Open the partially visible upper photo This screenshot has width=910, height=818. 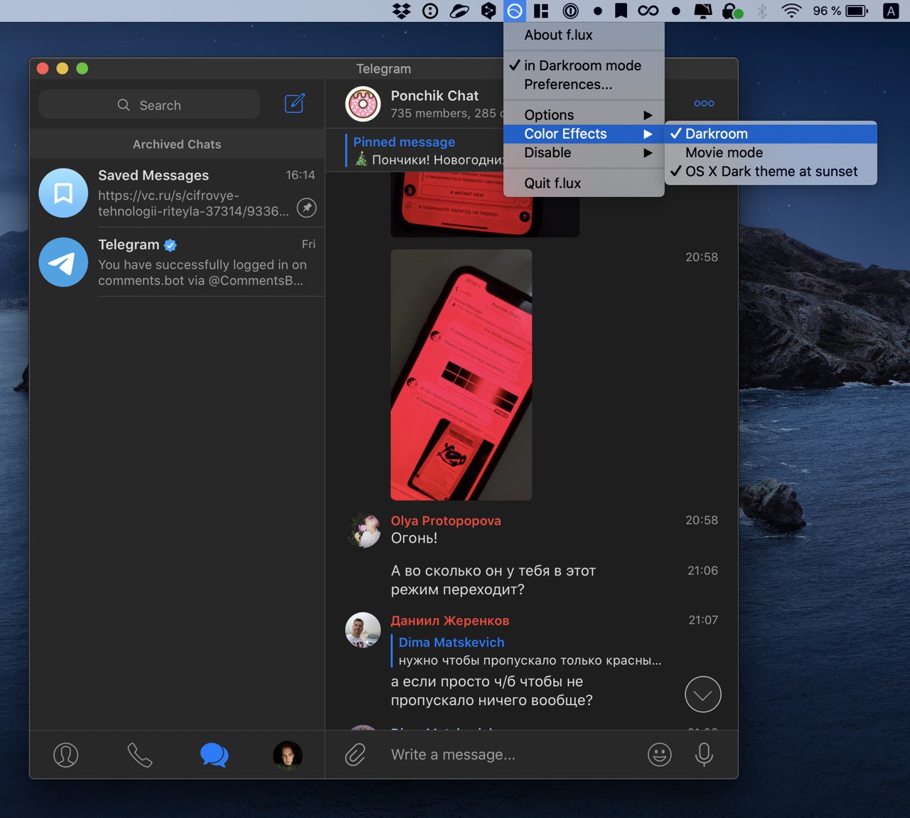click(x=485, y=206)
